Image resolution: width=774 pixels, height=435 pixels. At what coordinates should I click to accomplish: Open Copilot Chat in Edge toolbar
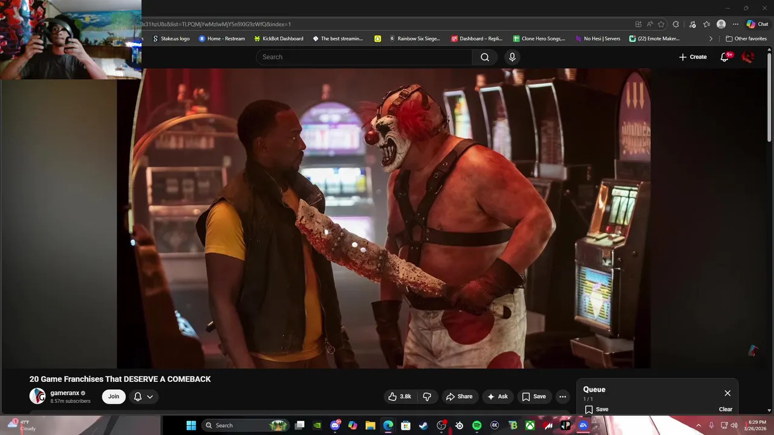coord(757,24)
